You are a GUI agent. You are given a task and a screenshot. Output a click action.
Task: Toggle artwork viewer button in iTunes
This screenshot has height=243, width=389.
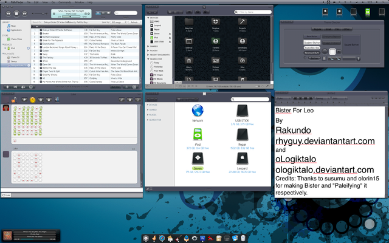tap(31, 87)
